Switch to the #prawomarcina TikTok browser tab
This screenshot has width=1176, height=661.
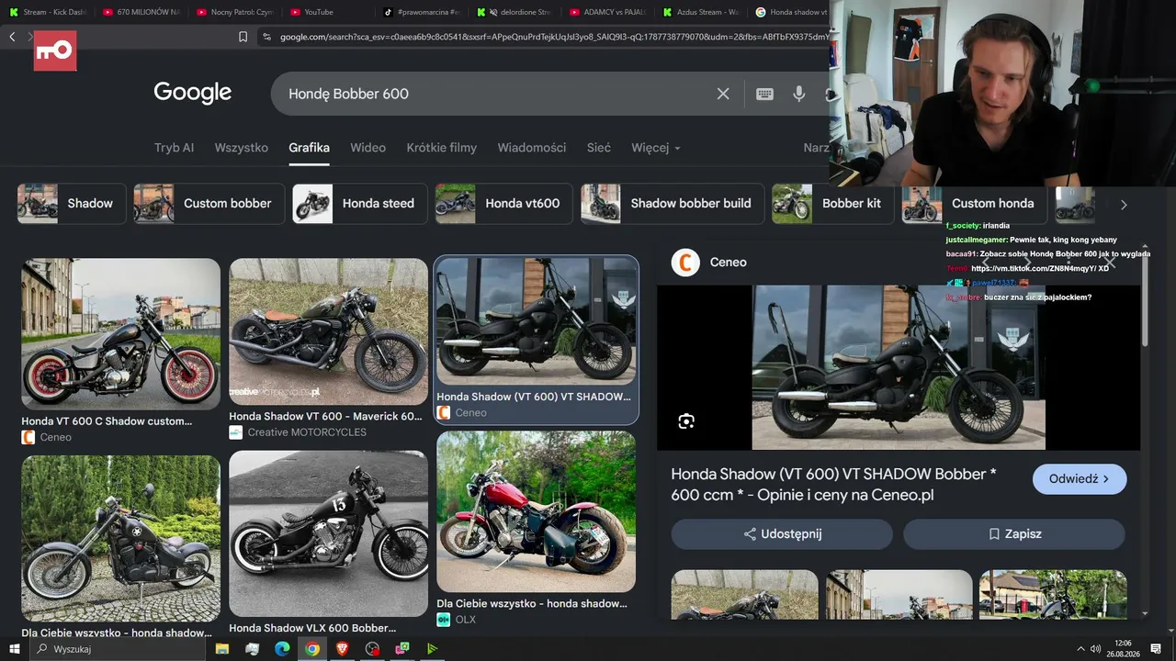(423, 12)
